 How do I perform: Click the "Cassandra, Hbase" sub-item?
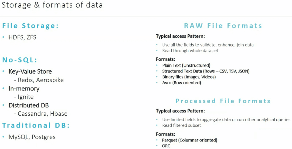click(43, 114)
